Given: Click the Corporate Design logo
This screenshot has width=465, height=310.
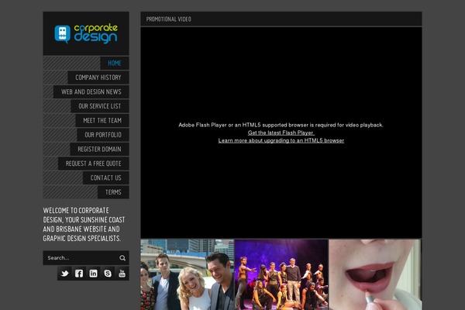Looking at the screenshot, I should tap(86, 33).
